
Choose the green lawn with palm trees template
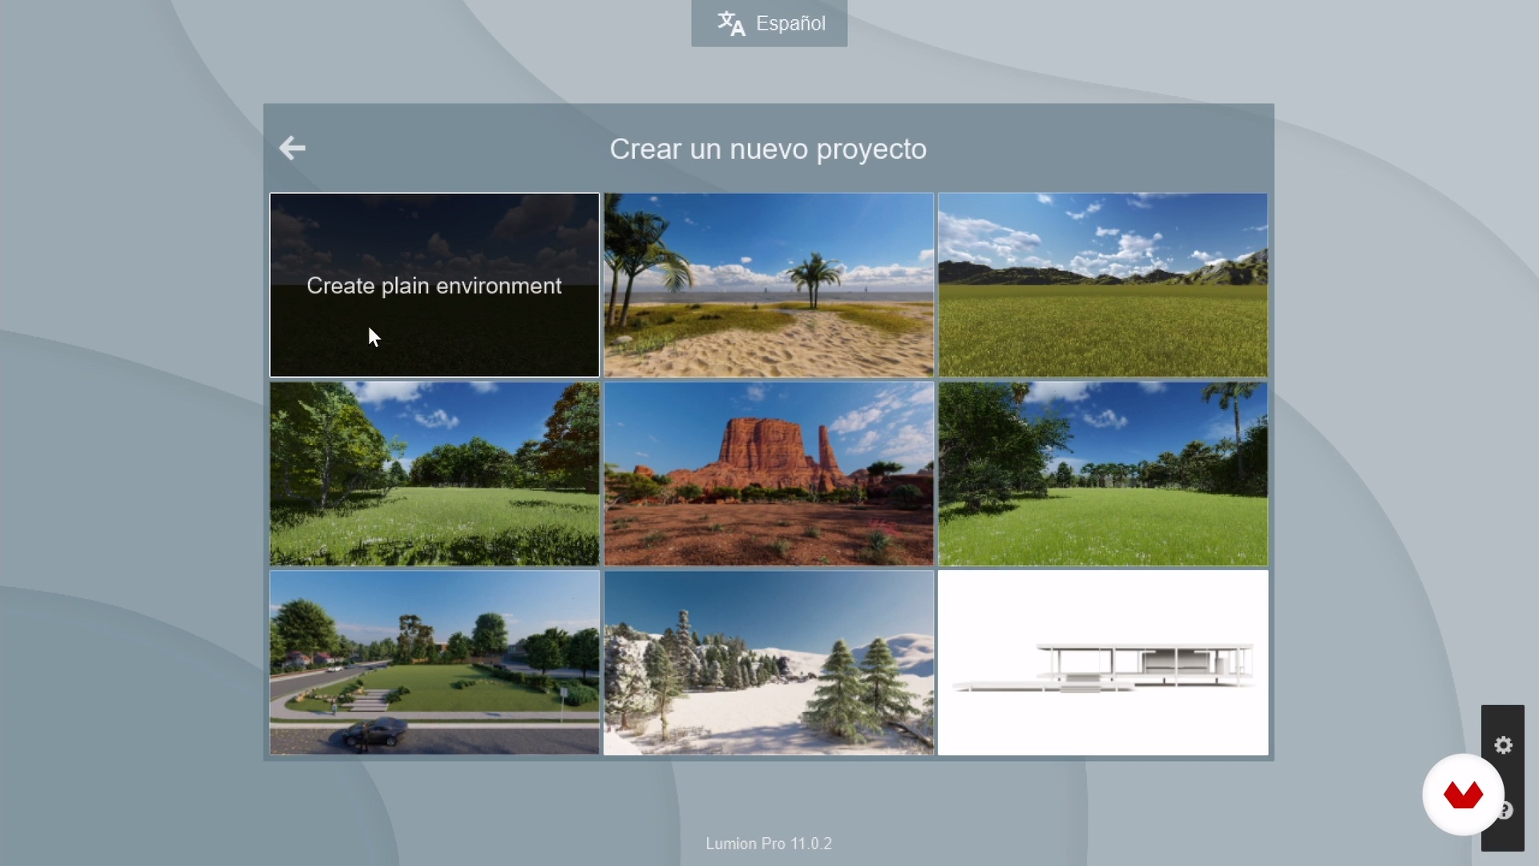[1103, 474]
